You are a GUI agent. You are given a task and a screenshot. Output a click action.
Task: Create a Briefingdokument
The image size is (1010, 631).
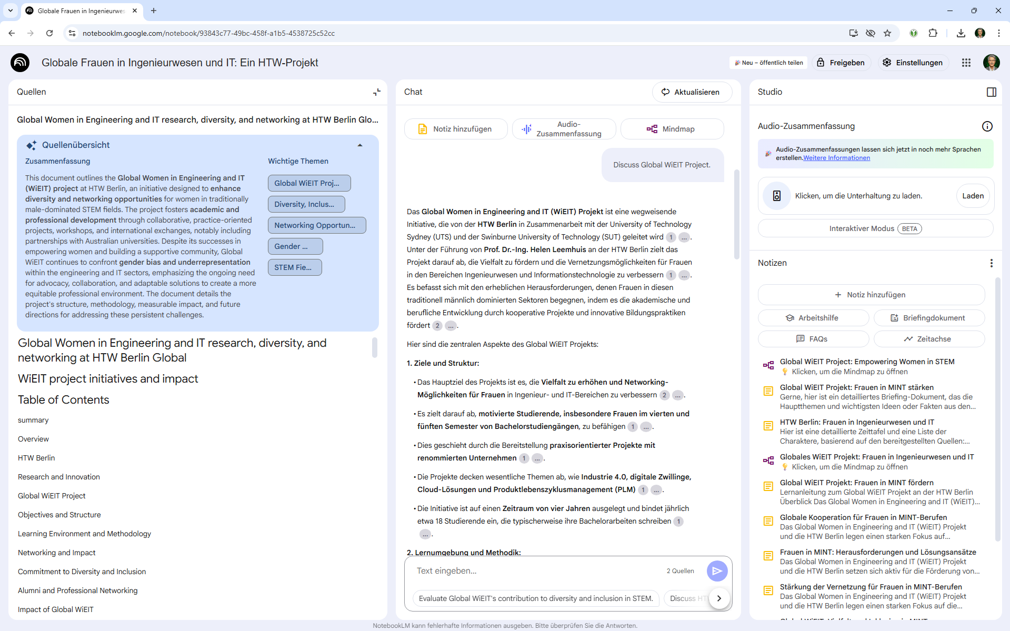[929, 318]
